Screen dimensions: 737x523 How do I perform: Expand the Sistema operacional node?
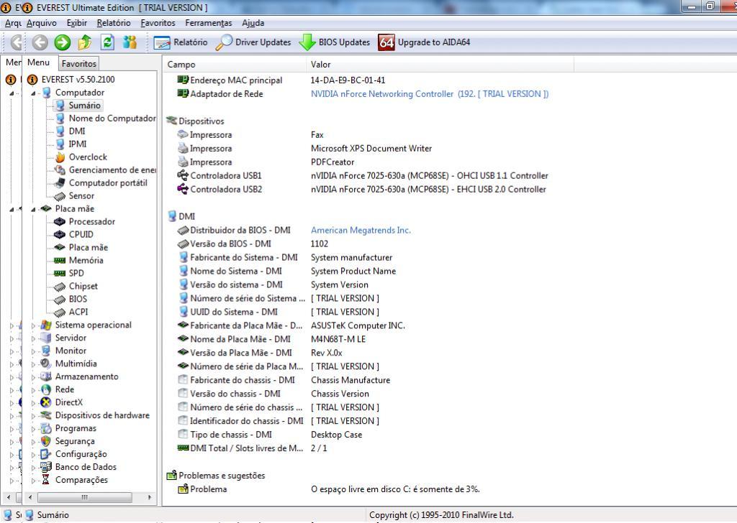pyautogui.click(x=33, y=325)
